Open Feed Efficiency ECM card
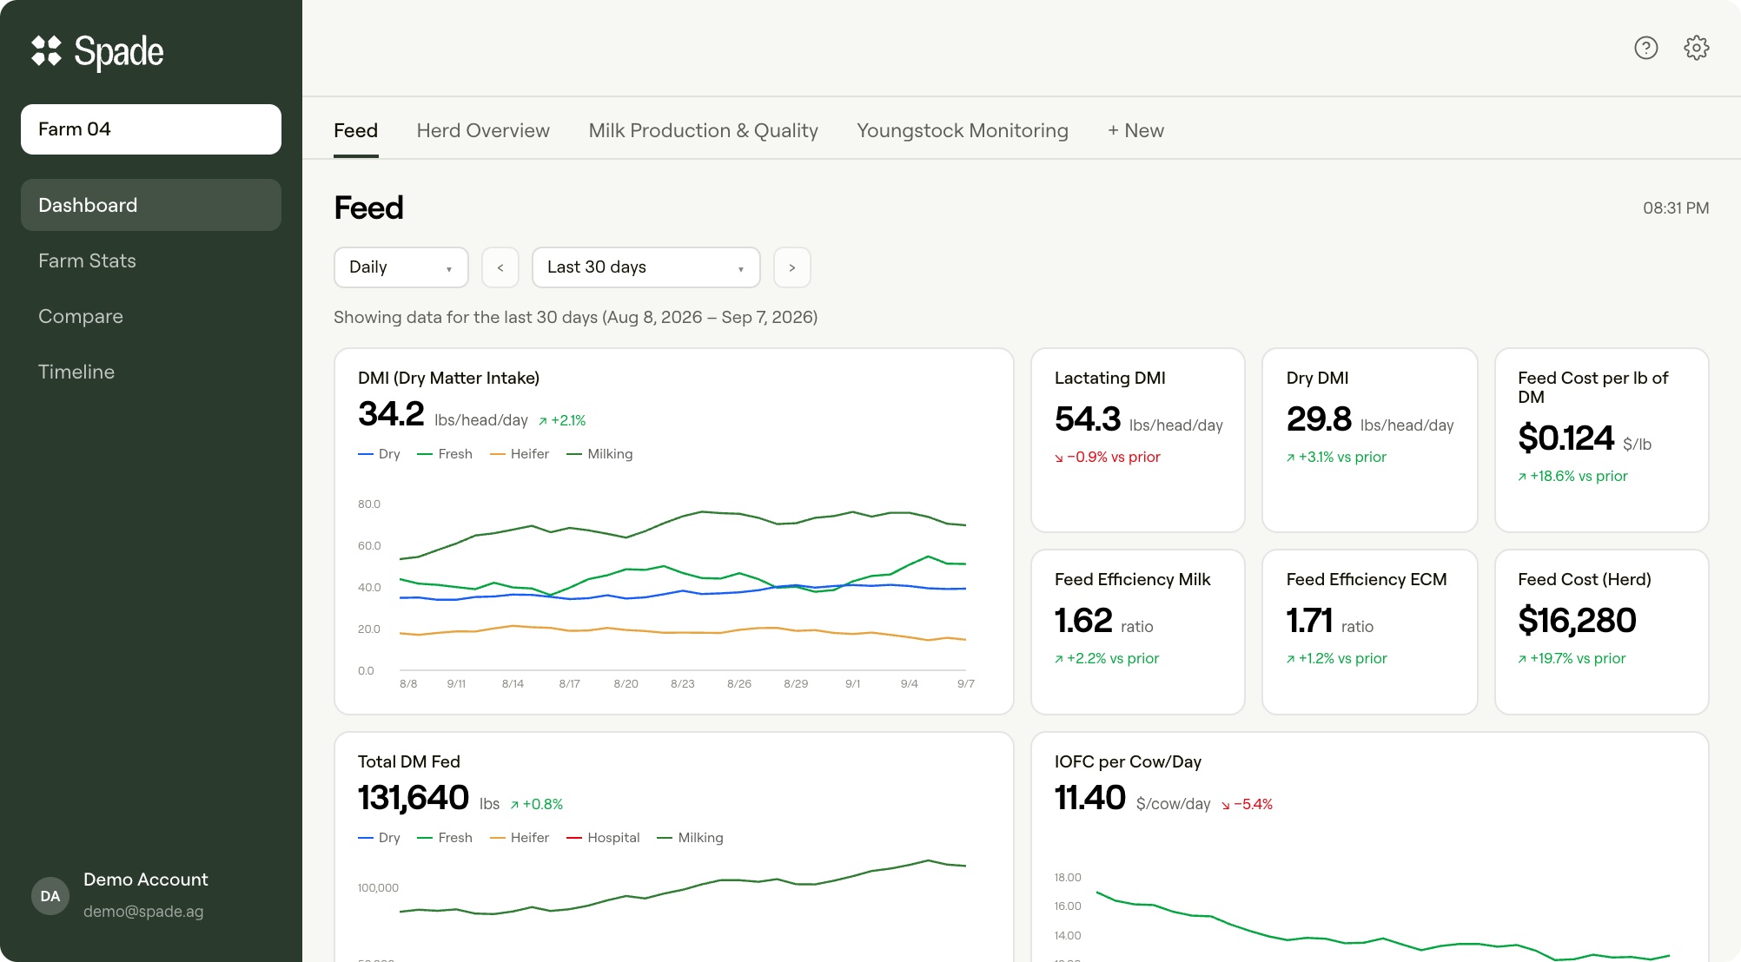Image resolution: width=1741 pixels, height=962 pixels. [x=1370, y=632]
